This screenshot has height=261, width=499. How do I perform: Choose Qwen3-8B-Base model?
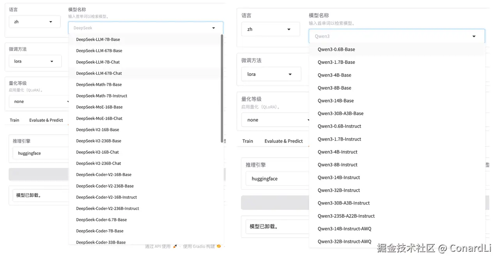click(x=397, y=88)
